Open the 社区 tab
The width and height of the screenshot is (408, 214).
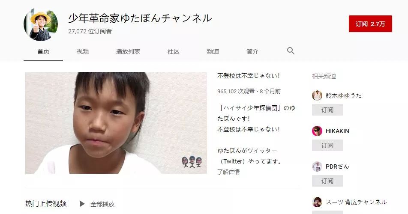pyautogui.click(x=174, y=51)
